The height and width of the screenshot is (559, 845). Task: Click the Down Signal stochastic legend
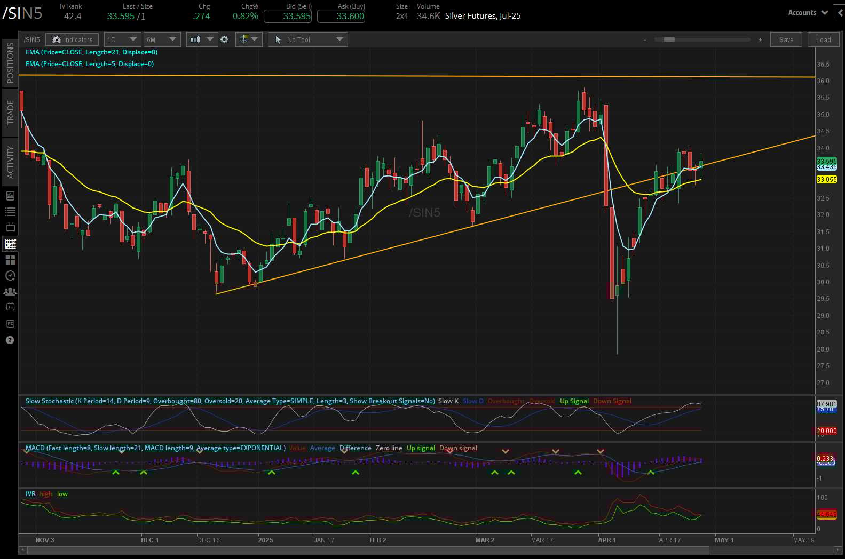coord(612,401)
